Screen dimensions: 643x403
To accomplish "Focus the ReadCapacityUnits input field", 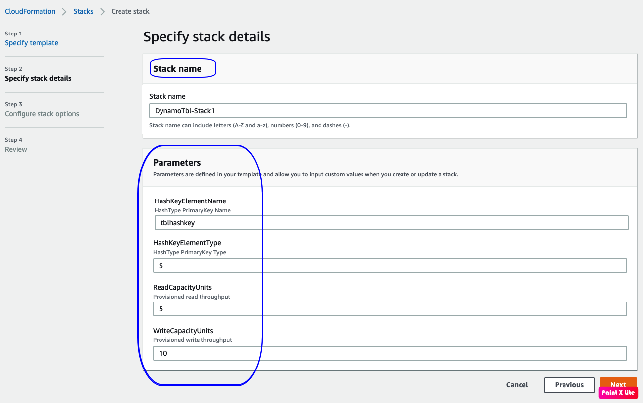I will click(390, 309).
